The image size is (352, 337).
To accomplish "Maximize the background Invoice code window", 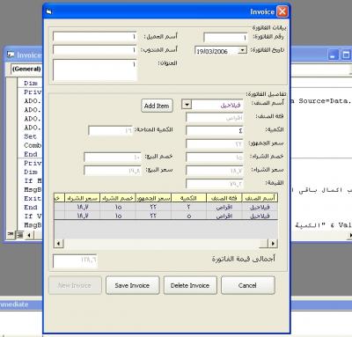I will (x=346, y=55).
